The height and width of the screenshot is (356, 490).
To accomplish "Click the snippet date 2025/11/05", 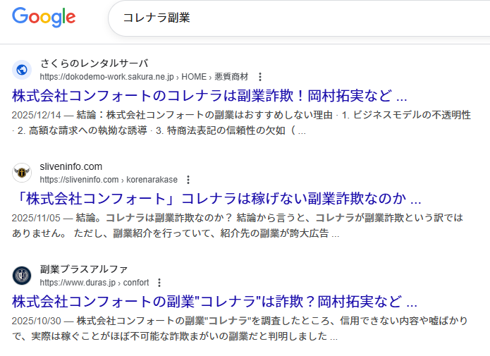I will (x=36, y=218).
